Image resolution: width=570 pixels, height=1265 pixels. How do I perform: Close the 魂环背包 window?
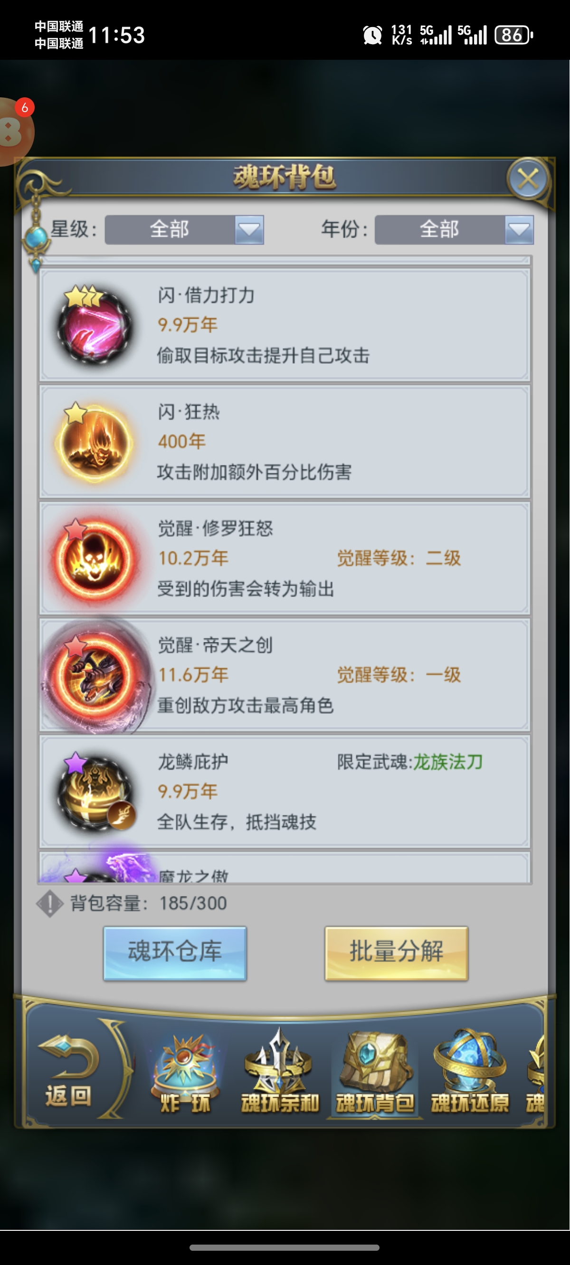tap(528, 179)
